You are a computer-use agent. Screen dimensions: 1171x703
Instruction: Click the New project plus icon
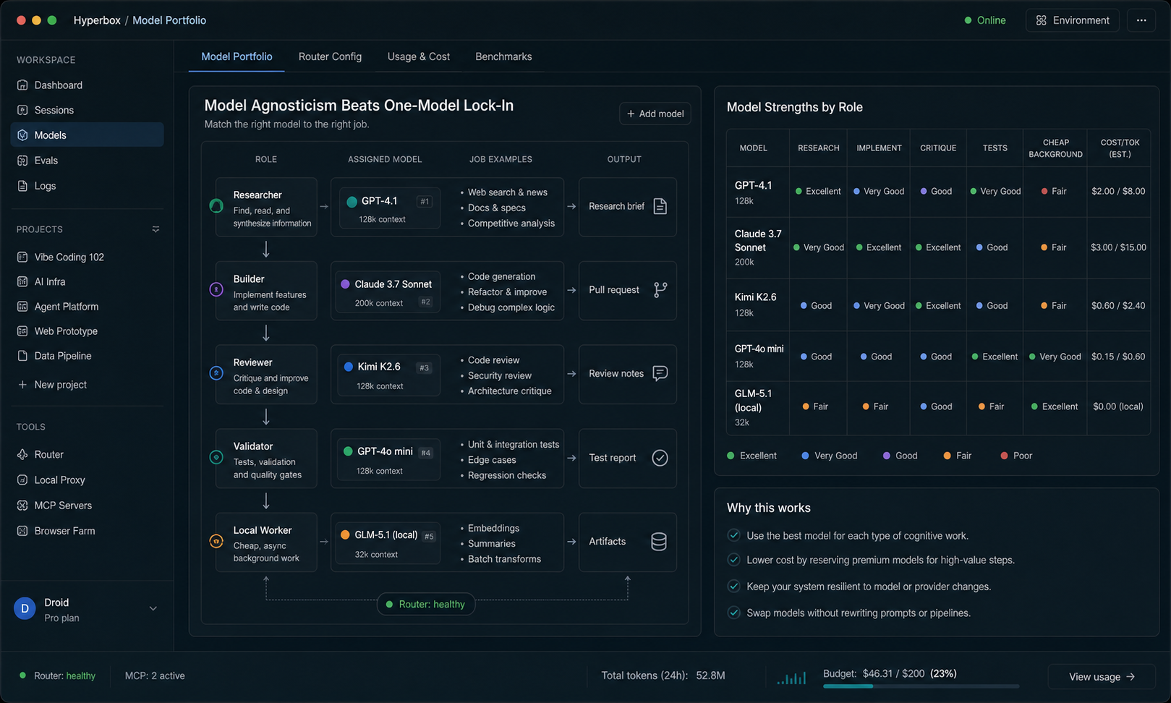(x=22, y=385)
